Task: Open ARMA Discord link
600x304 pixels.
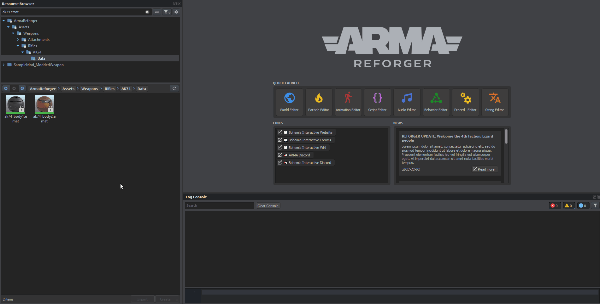Action: 294,155
